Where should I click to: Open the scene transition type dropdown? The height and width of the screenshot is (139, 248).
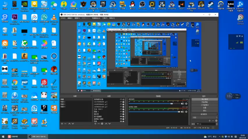205,117
